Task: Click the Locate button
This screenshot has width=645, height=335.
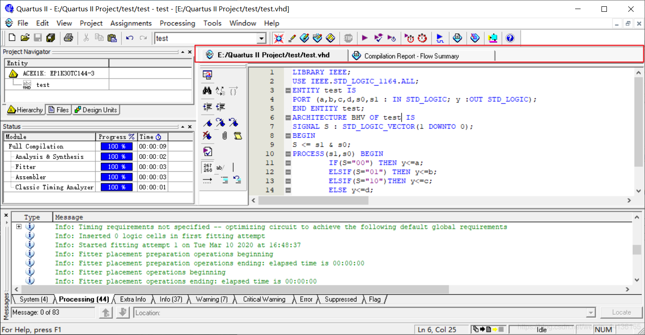Action: [621, 312]
